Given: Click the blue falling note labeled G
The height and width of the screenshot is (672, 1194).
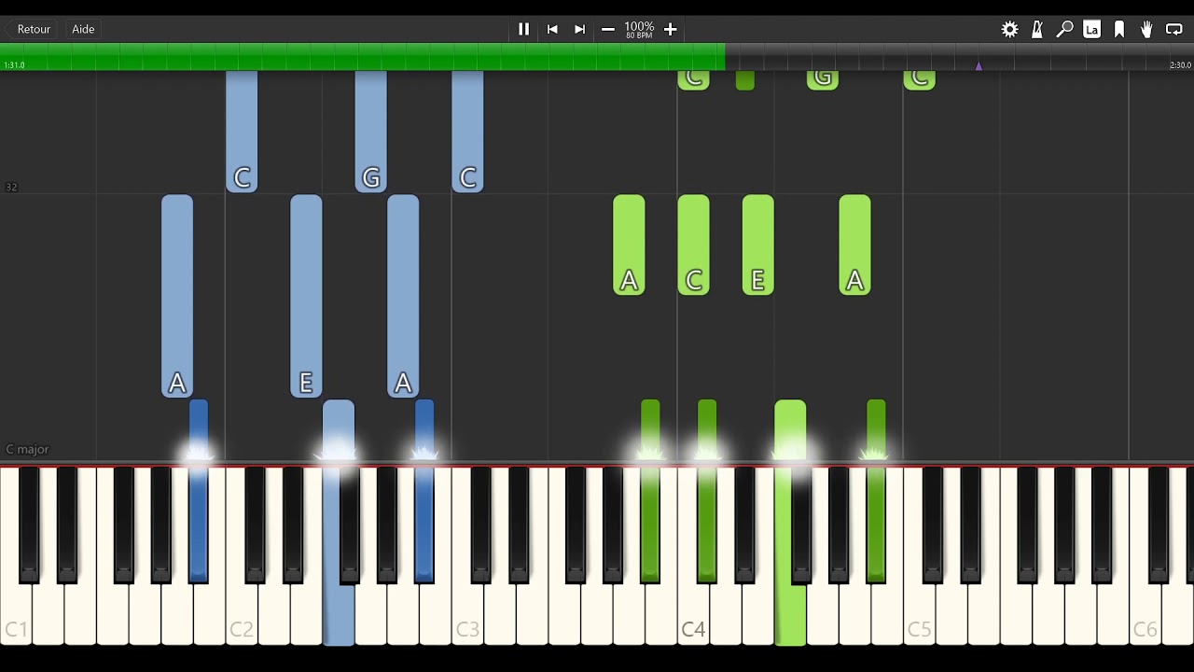Looking at the screenshot, I should [370, 132].
